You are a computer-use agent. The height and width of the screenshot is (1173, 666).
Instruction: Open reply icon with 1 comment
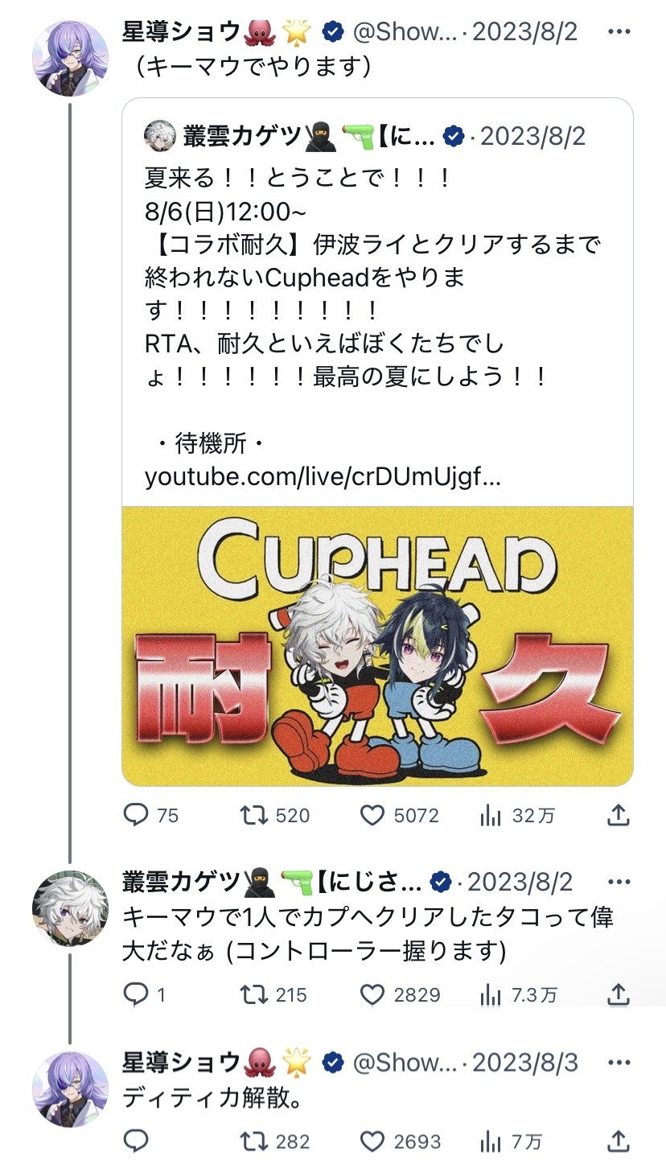pos(136,995)
